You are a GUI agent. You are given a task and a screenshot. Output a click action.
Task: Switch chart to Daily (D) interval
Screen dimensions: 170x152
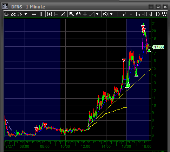point(158,14)
